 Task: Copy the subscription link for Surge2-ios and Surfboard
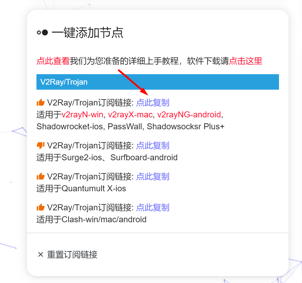[153, 146]
